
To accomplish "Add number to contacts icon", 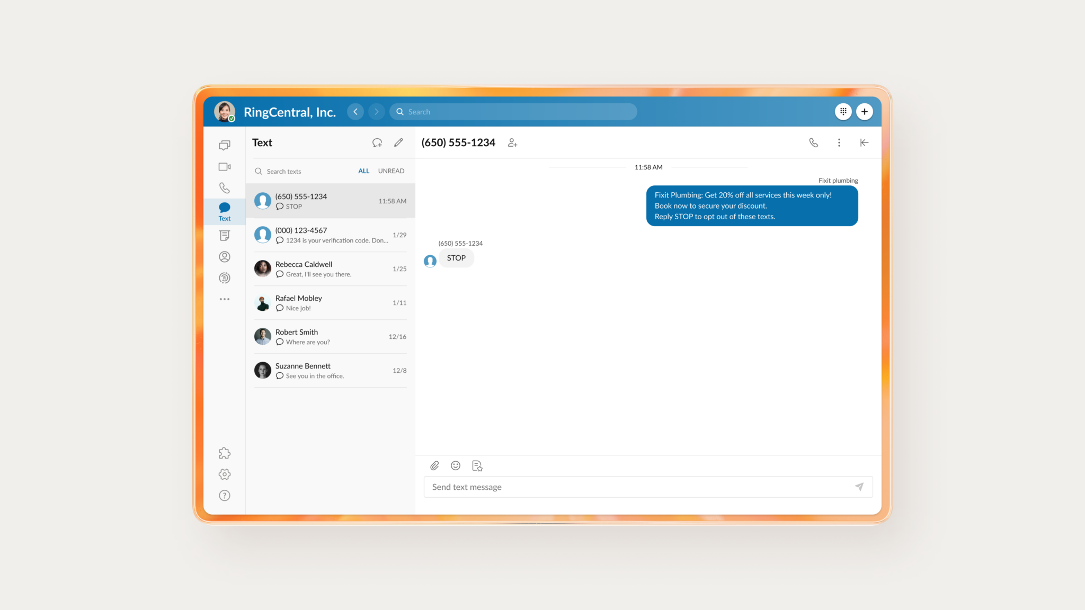I will [x=512, y=142].
